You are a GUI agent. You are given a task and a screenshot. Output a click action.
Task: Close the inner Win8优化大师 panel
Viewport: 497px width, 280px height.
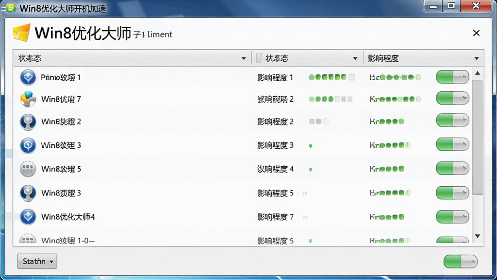(x=476, y=33)
